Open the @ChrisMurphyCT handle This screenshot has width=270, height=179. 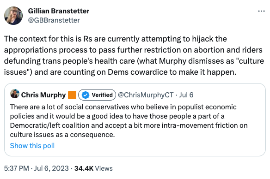(146, 95)
